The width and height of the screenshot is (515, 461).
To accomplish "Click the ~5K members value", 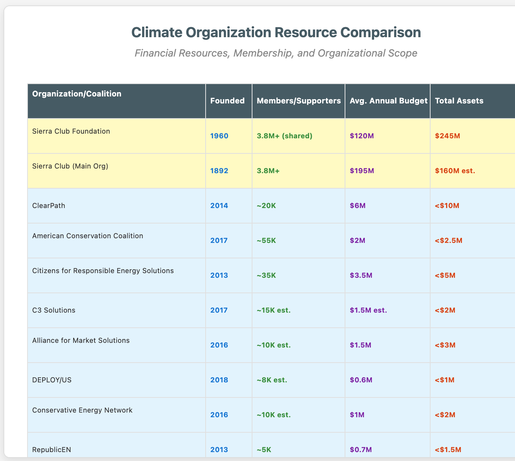I will tap(264, 450).
